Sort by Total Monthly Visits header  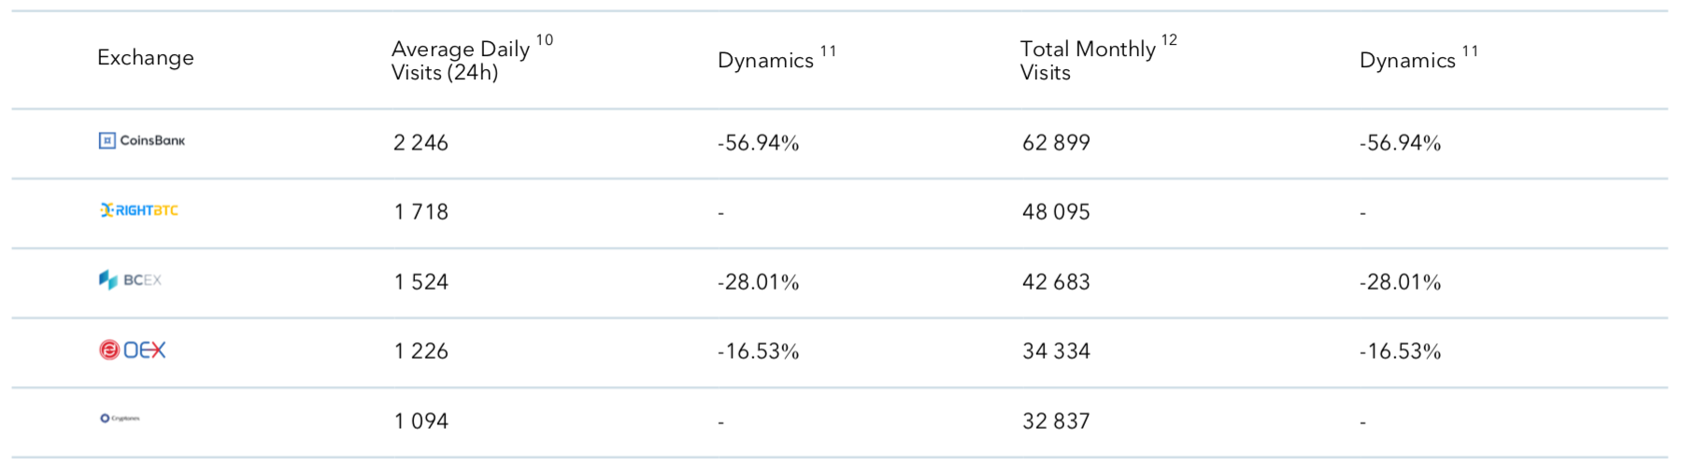coord(1088,61)
